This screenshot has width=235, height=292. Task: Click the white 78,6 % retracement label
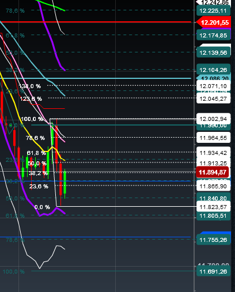pos(35,138)
